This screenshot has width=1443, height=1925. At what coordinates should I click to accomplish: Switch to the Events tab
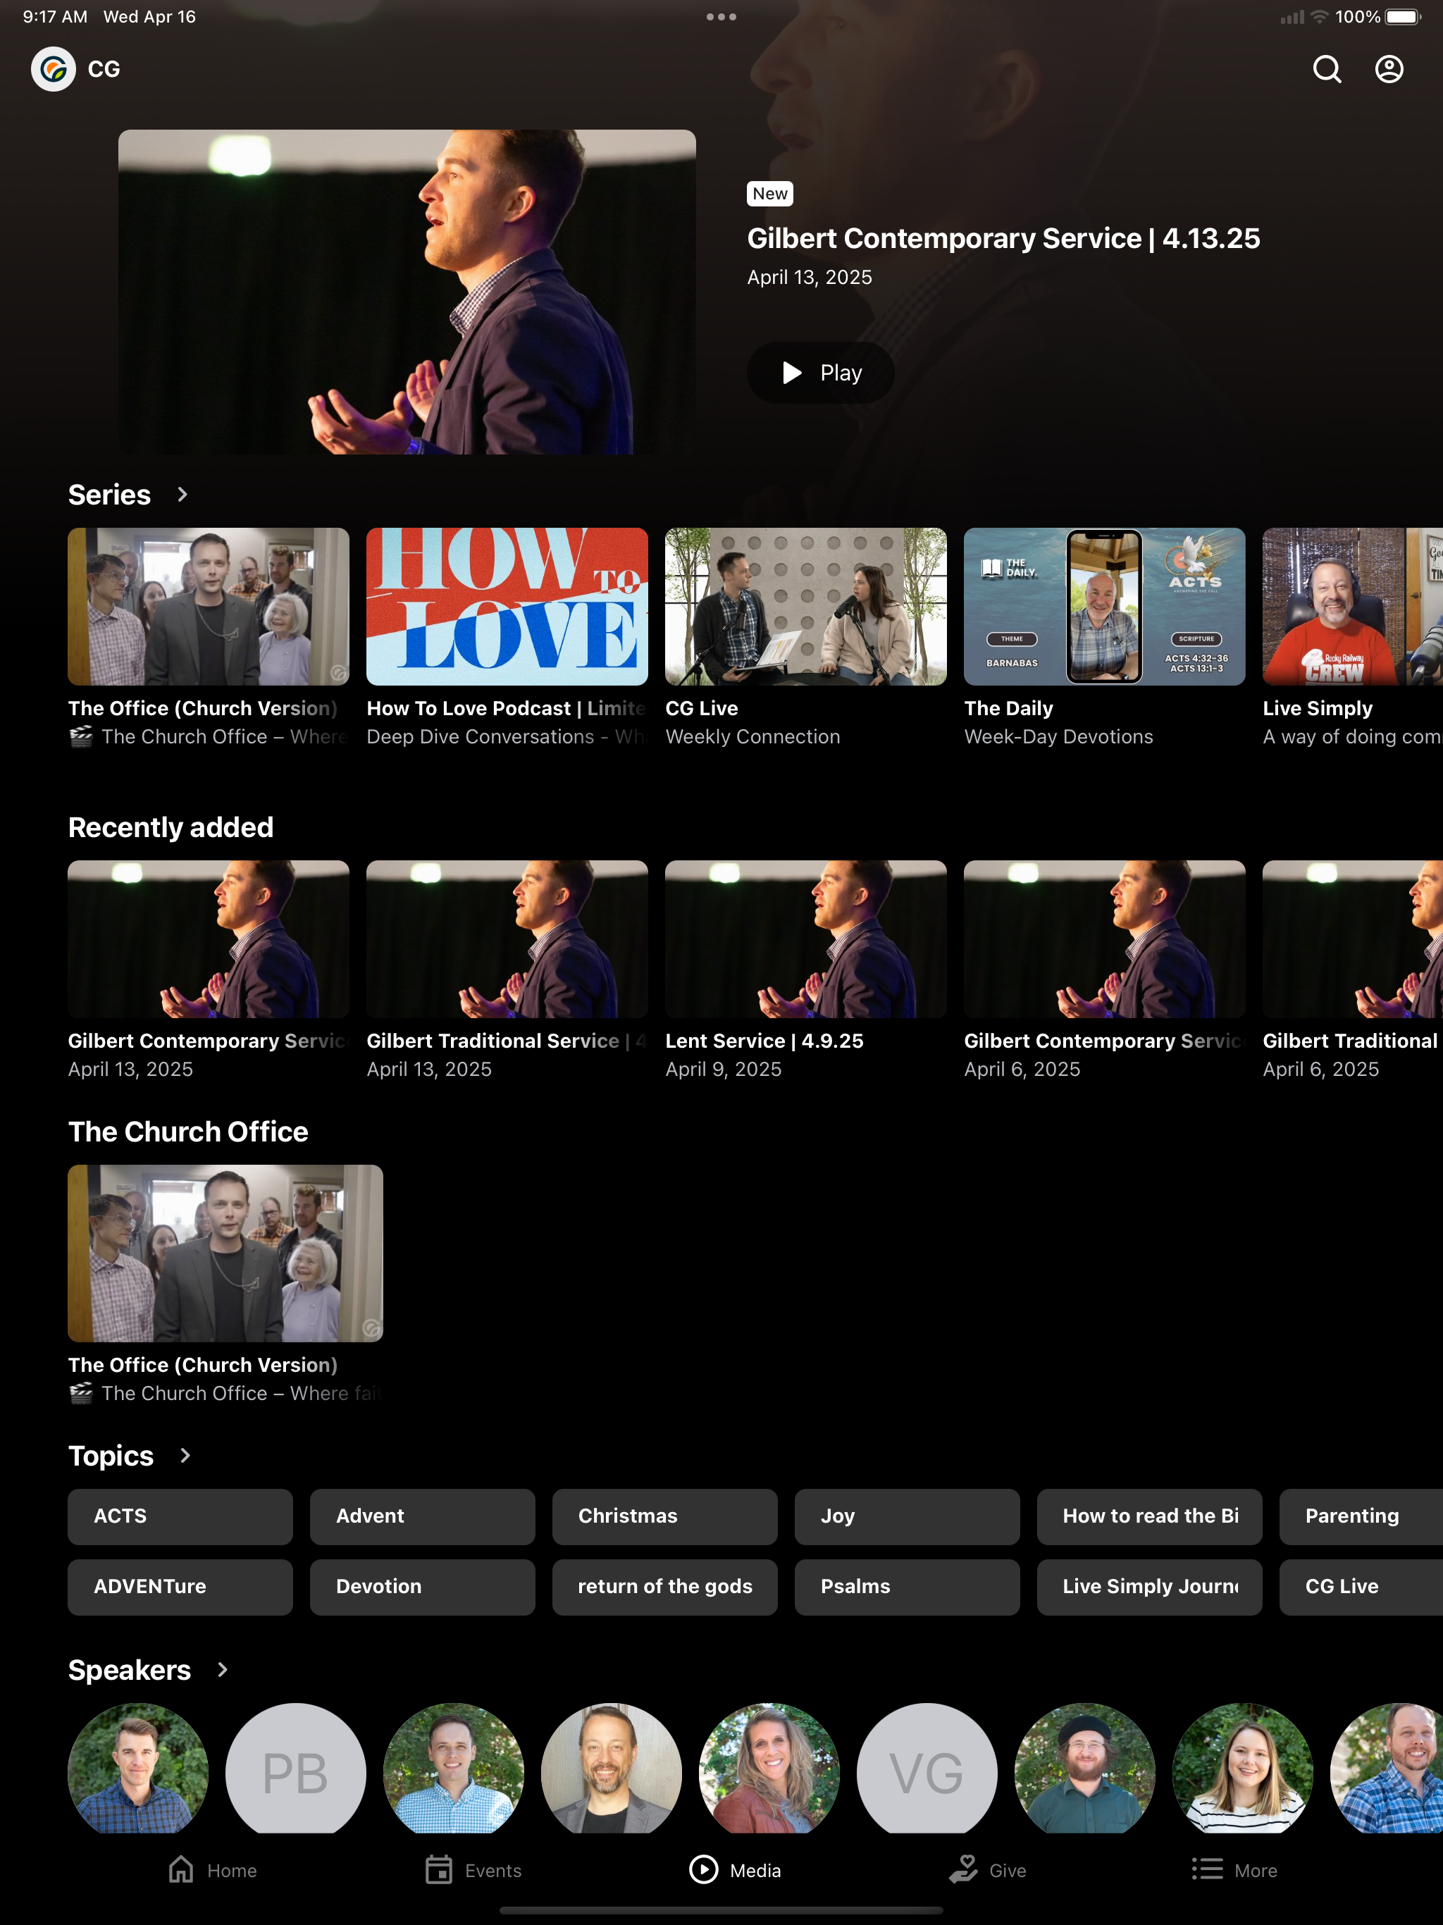point(473,1869)
